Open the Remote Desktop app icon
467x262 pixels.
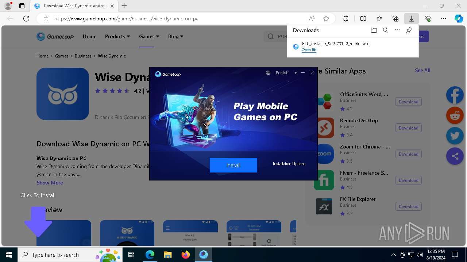coord(325,128)
